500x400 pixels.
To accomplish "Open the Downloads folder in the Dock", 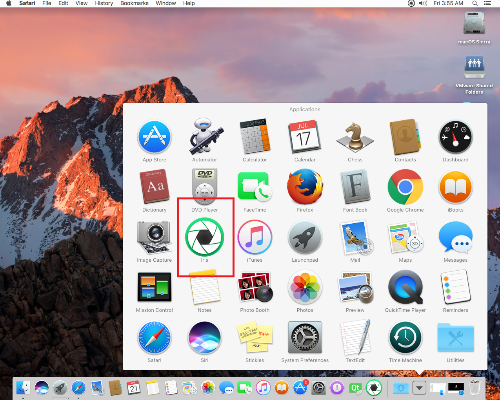I will pyautogui.click(x=401, y=388).
